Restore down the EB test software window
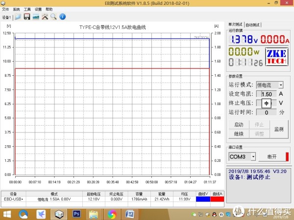This screenshot has height=220, width=294. point(276,2)
